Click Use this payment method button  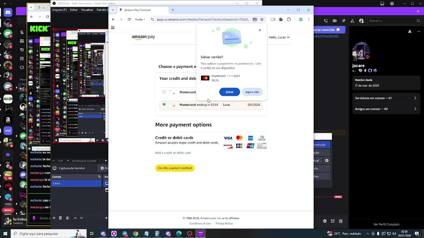point(175,168)
